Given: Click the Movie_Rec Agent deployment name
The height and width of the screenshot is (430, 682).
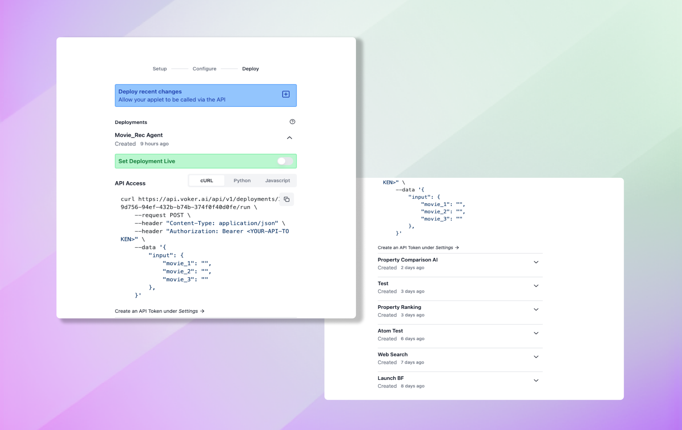Looking at the screenshot, I should click(x=139, y=135).
